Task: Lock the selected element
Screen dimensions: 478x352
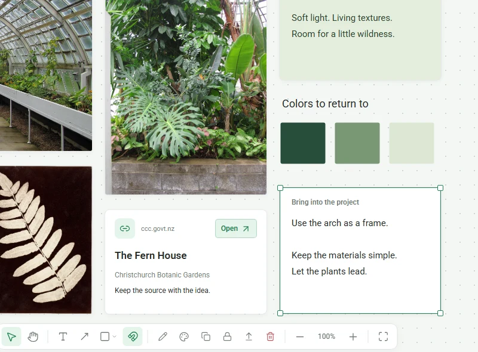Action: (x=227, y=336)
